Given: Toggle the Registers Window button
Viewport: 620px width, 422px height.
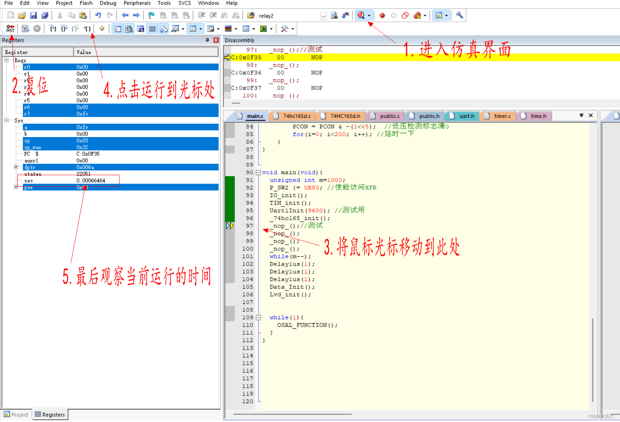Looking at the screenshot, I should 152,29.
